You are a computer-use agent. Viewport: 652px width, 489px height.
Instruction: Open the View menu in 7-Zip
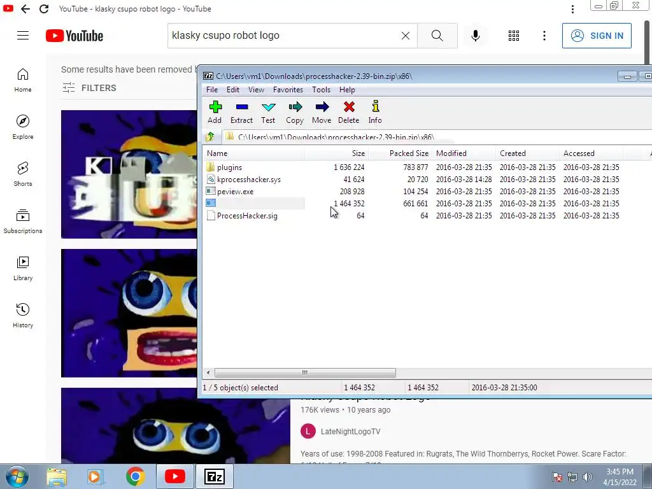(256, 90)
